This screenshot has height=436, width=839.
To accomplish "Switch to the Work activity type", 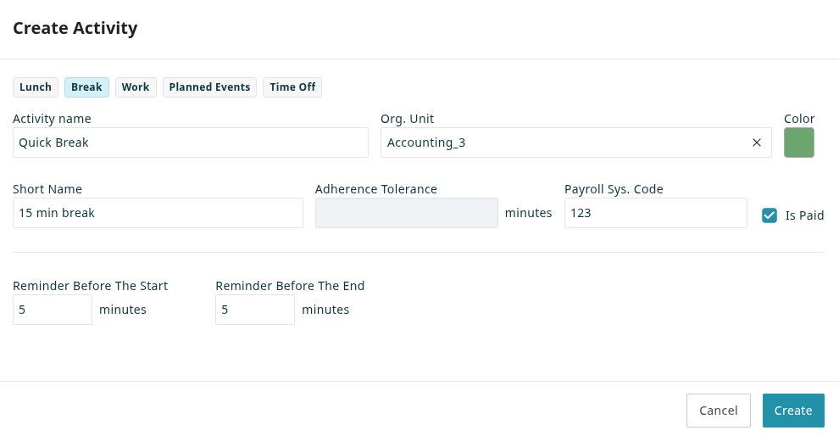I will (x=136, y=87).
